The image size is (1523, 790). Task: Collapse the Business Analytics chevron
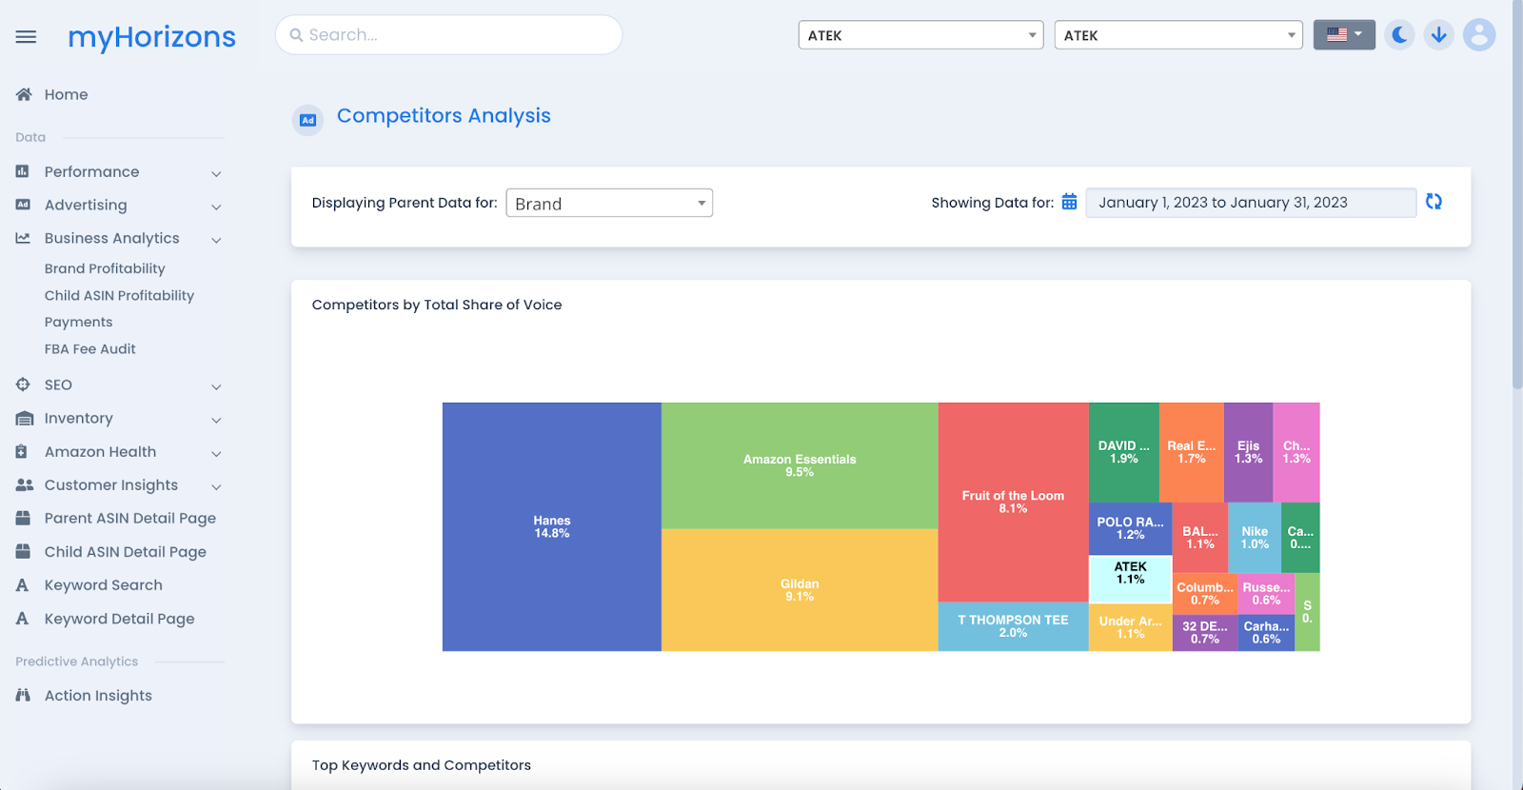[x=216, y=240]
